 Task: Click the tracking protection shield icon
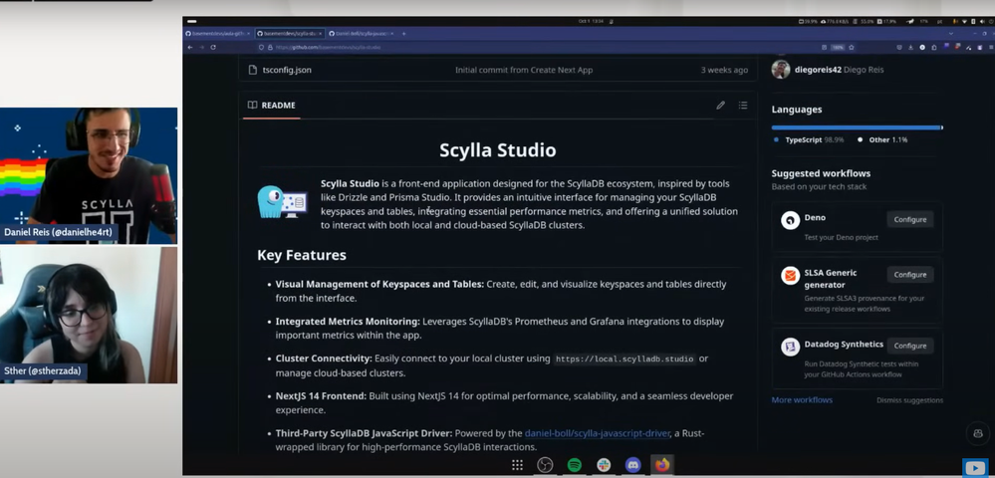pyautogui.click(x=261, y=47)
